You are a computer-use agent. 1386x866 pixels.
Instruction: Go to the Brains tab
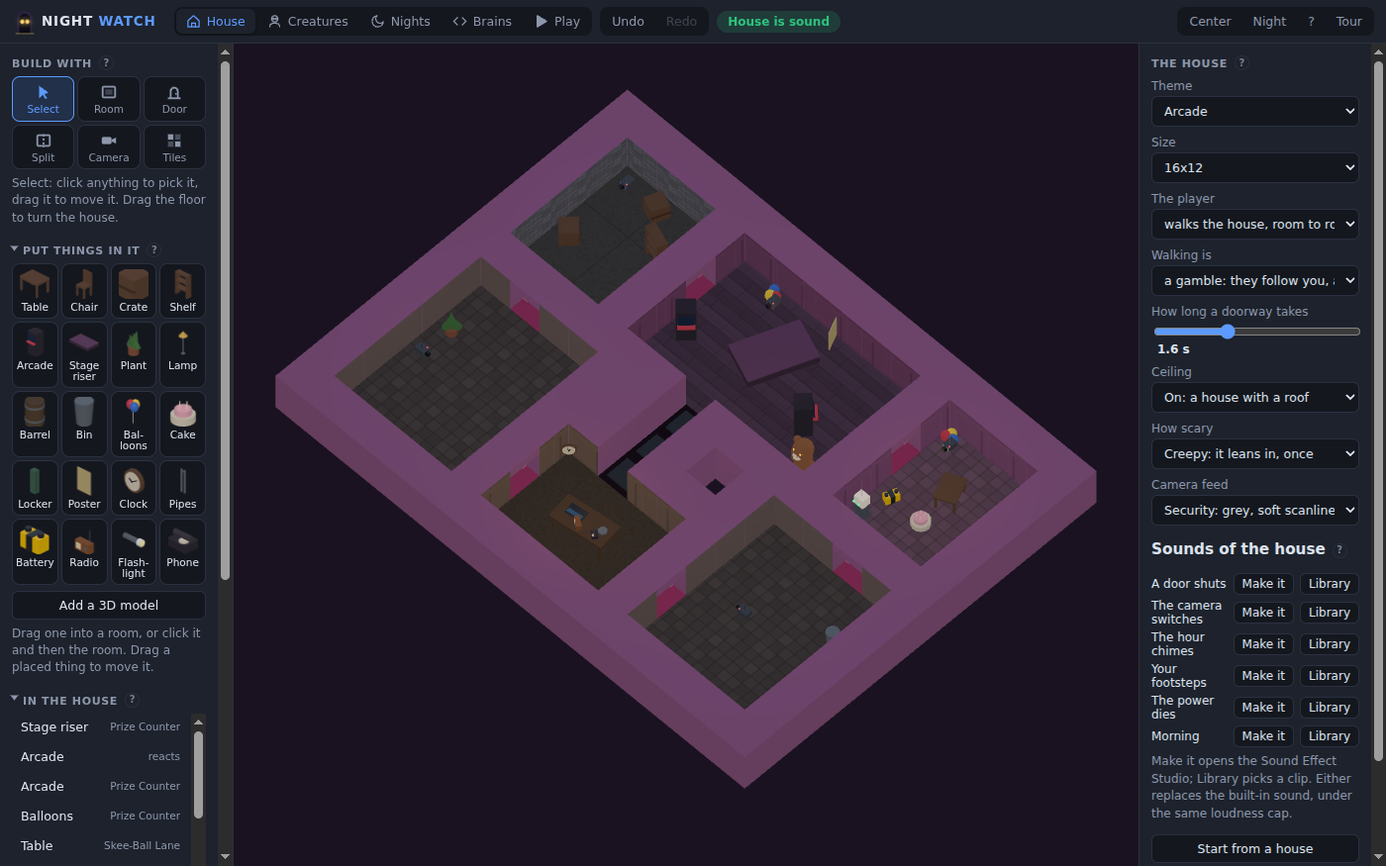click(x=482, y=22)
